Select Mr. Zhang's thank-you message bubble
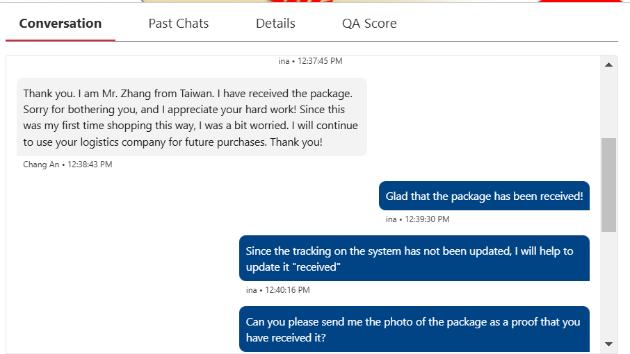The height and width of the screenshot is (354, 630). pyautogui.click(x=191, y=117)
